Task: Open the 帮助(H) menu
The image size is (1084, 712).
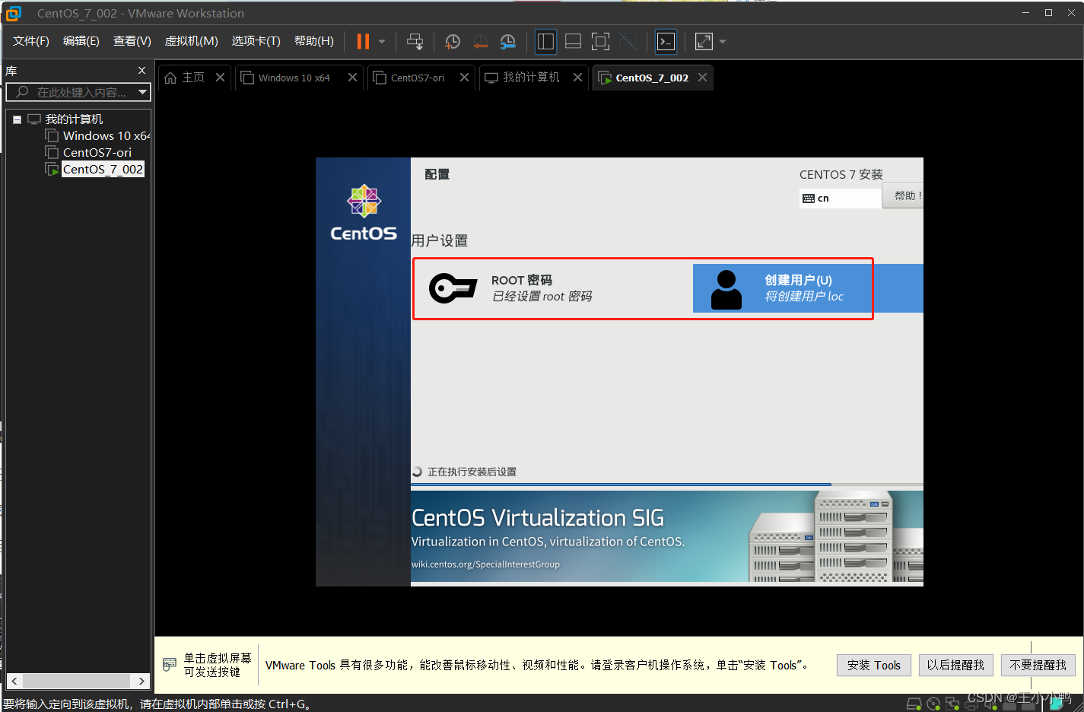Action: [x=314, y=41]
